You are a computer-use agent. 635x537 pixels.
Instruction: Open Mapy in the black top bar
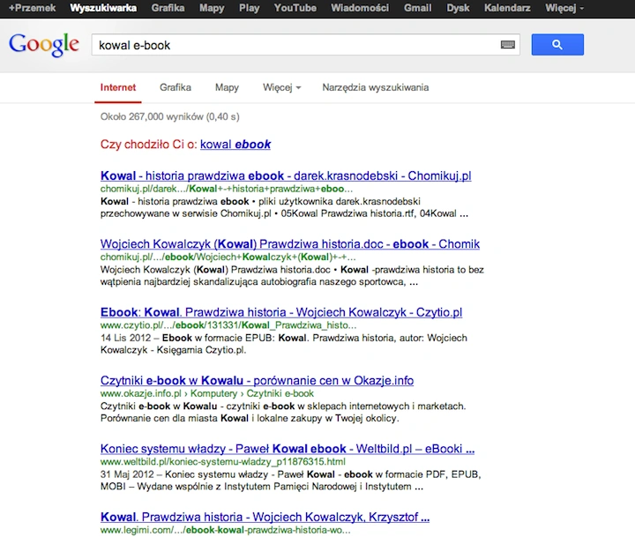tap(212, 8)
